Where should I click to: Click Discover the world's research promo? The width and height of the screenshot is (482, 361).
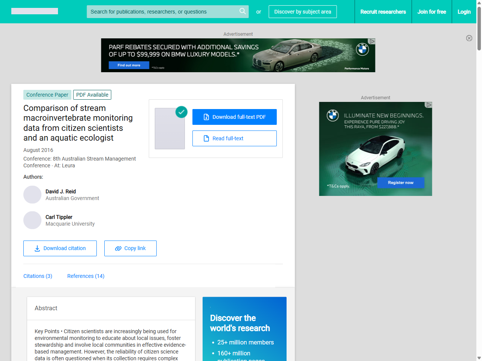pyautogui.click(x=244, y=329)
